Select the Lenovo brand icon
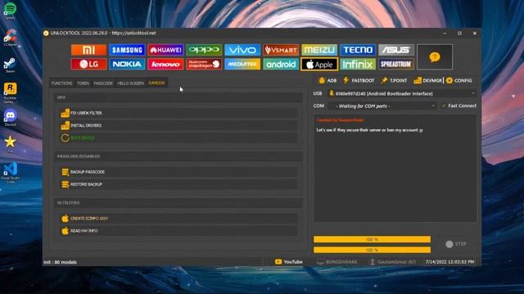Viewport: 524px width, 294px height. (165, 64)
